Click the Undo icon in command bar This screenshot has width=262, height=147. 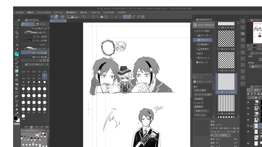tap(84, 17)
